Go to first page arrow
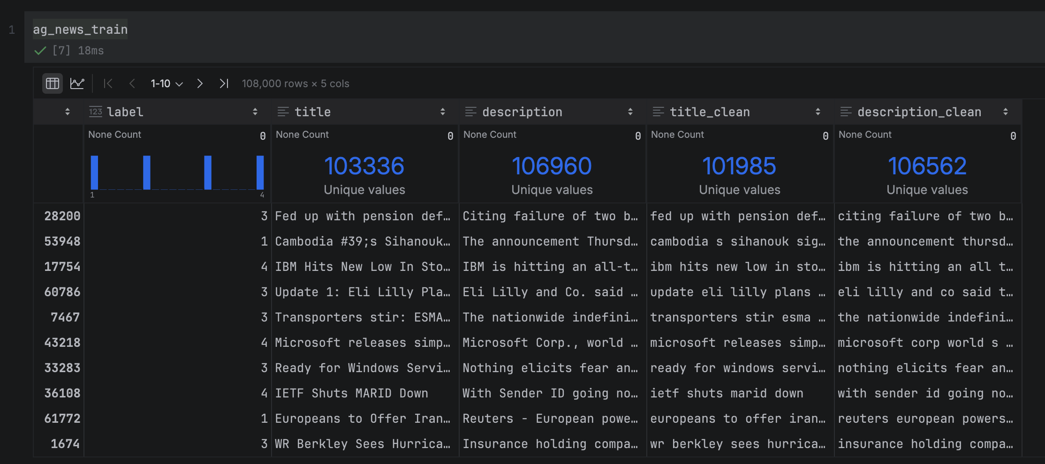 (x=108, y=83)
